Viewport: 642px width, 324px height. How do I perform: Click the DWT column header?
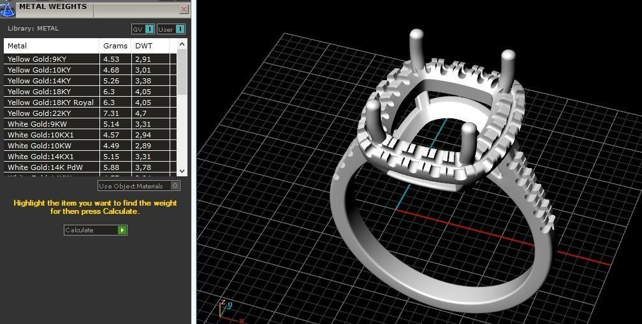(150, 46)
